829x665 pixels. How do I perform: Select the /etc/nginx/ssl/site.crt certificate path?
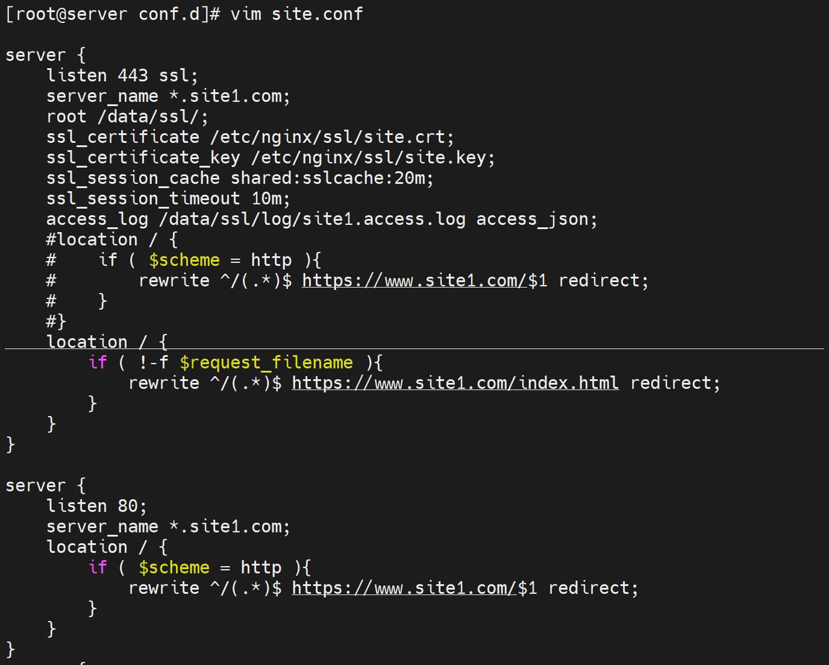331,137
